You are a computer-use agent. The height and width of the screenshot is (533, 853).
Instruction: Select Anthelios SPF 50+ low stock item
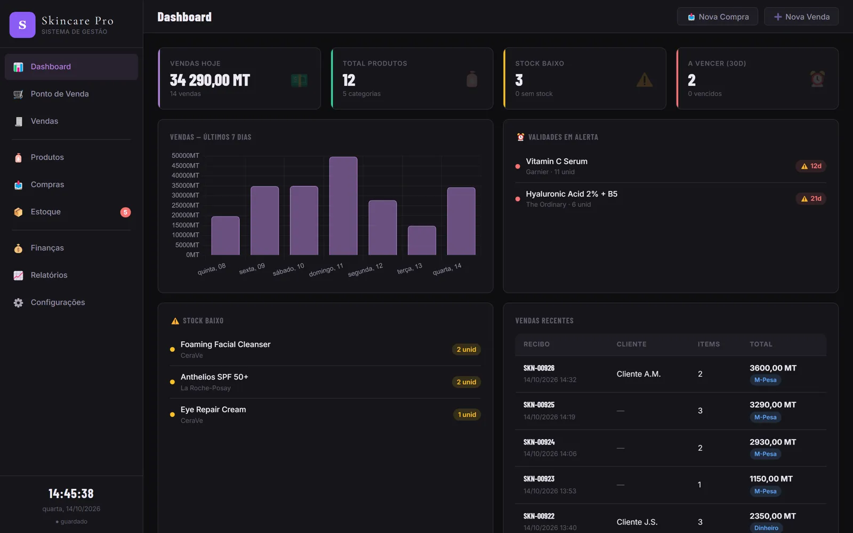pos(325,382)
